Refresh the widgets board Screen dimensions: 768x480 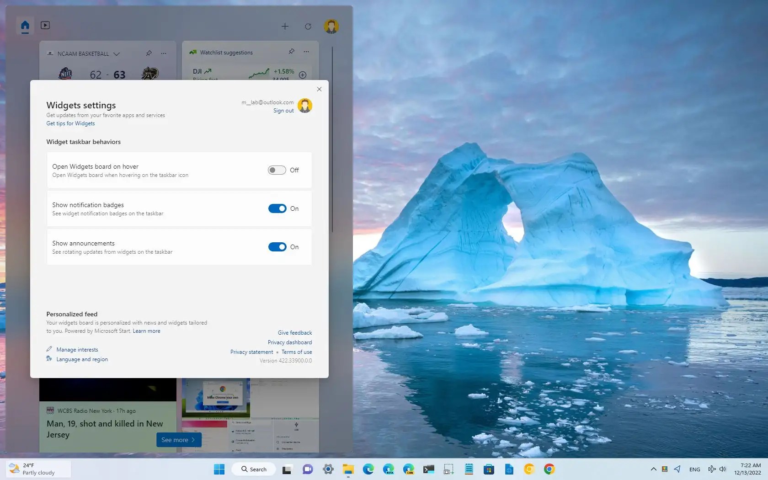(308, 27)
